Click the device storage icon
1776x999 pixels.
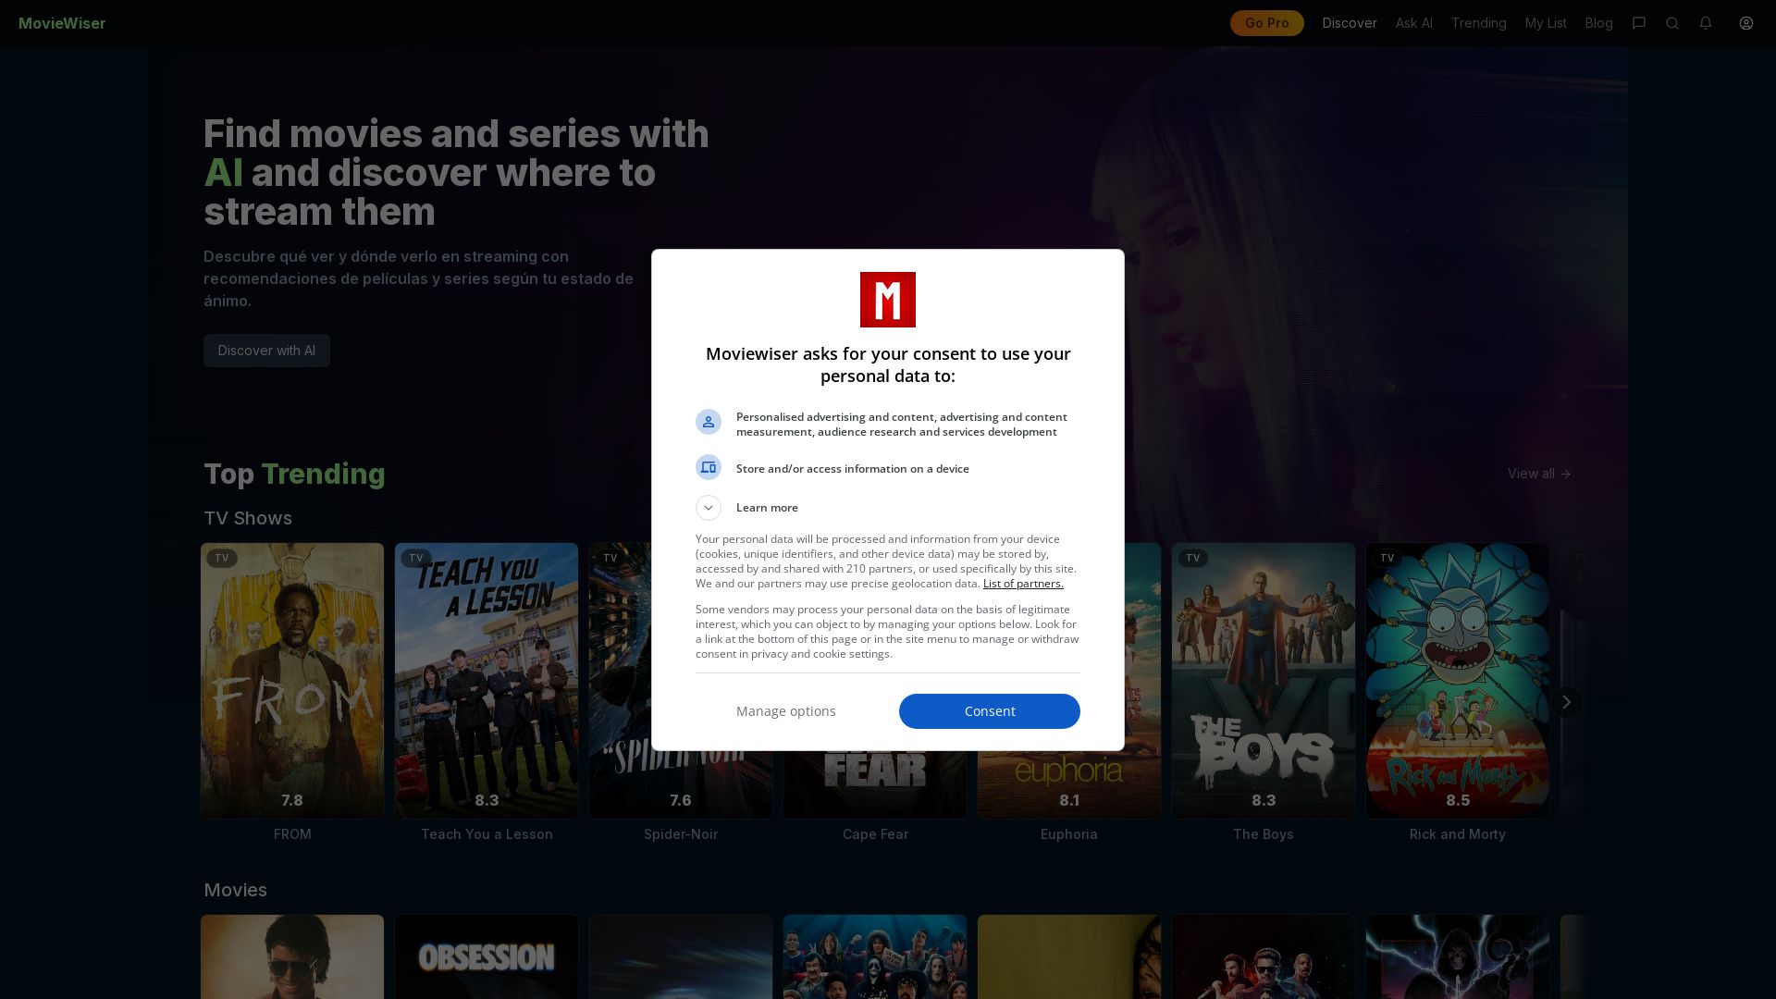(709, 467)
